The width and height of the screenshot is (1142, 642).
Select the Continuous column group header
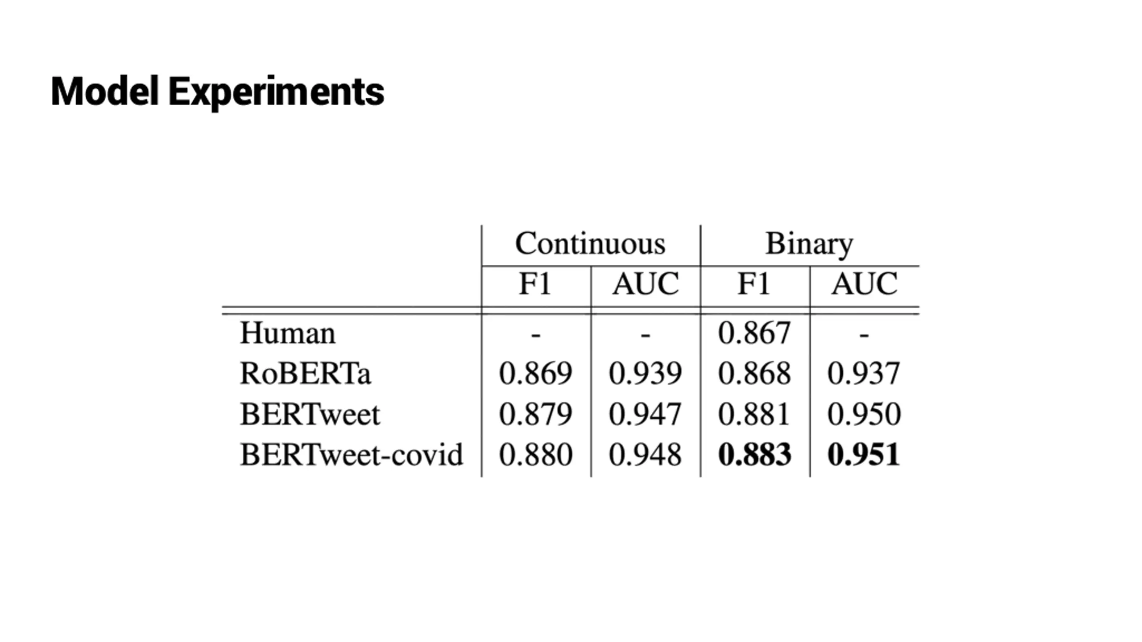pyautogui.click(x=590, y=243)
